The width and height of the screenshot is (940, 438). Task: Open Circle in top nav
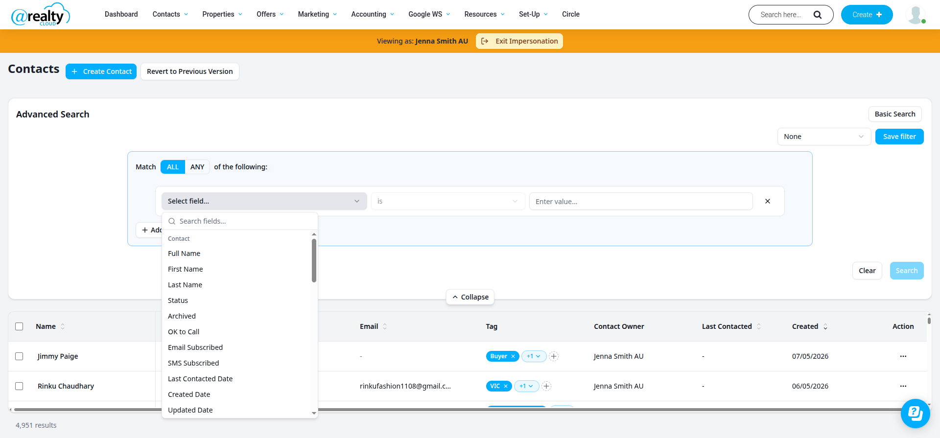(x=570, y=14)
